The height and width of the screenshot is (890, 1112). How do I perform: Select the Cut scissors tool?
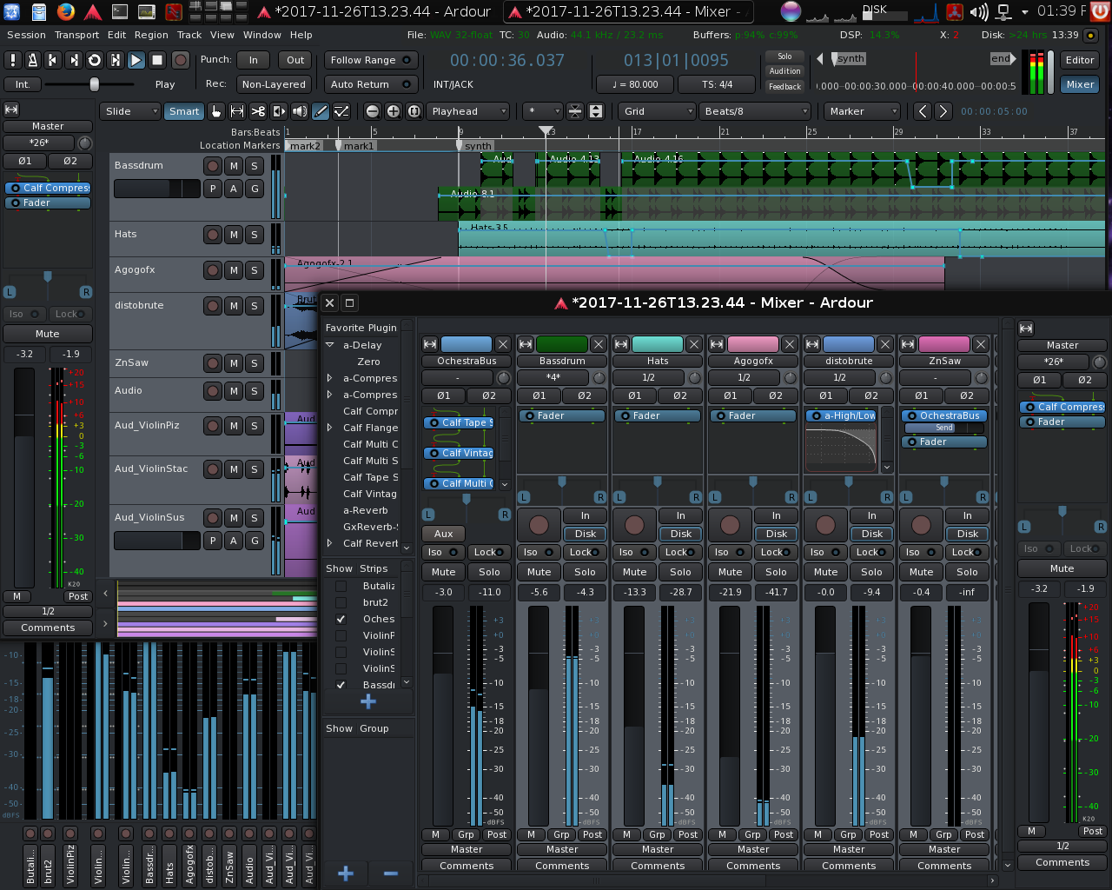(x=258, y=111)
